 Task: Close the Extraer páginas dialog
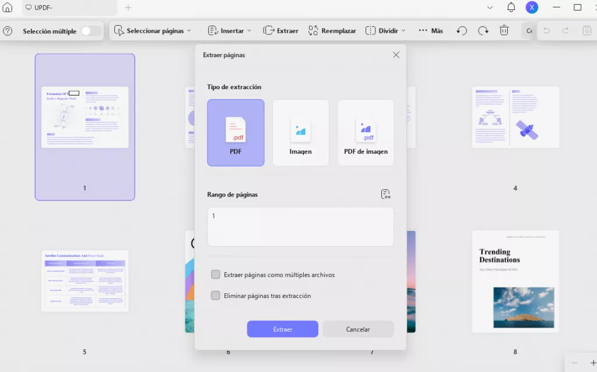[x=396, y=55]
